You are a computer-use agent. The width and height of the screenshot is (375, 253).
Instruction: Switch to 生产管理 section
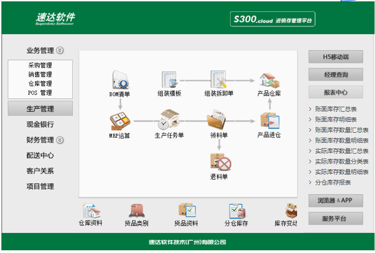point(40,109)
